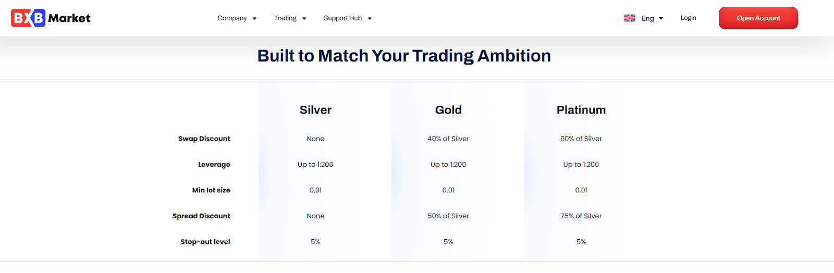Click the BXB Market logo
The image size is (834, 273).
[x=51, y=18]
